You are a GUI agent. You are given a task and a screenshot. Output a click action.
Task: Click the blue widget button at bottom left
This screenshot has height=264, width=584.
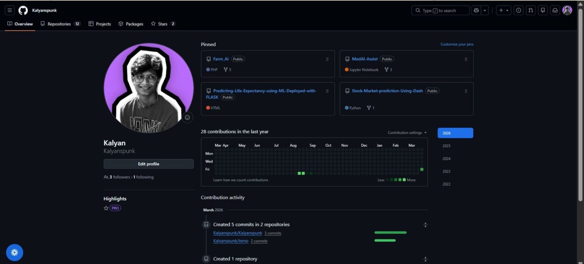click(x=14, y=252)
